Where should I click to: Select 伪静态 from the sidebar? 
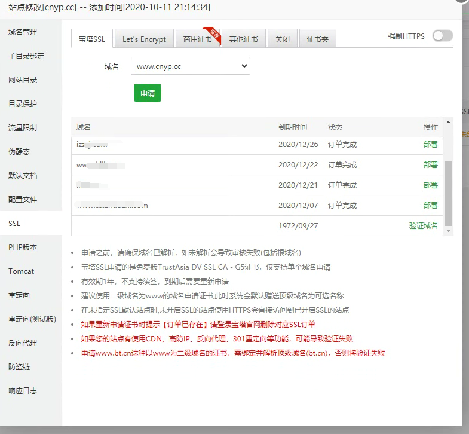coord(19,152)
